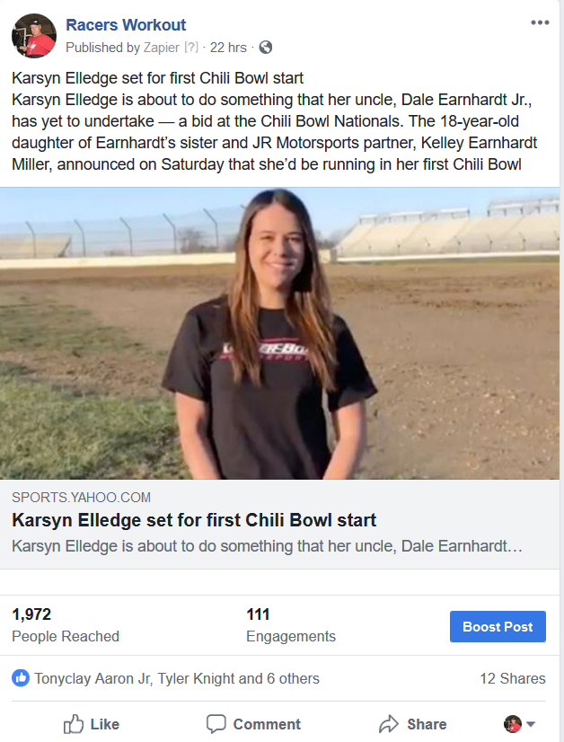Click the Share arrow icon
This screenshot has height=742, width=564.
[389, 724]
